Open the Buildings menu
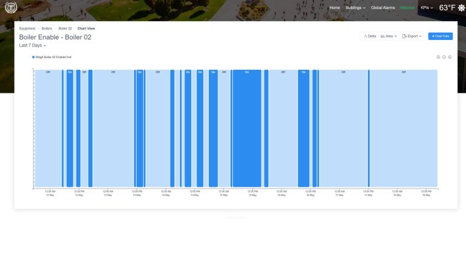Image resolution: width=466 pixels, height=262 pixels. pos(356,8)
